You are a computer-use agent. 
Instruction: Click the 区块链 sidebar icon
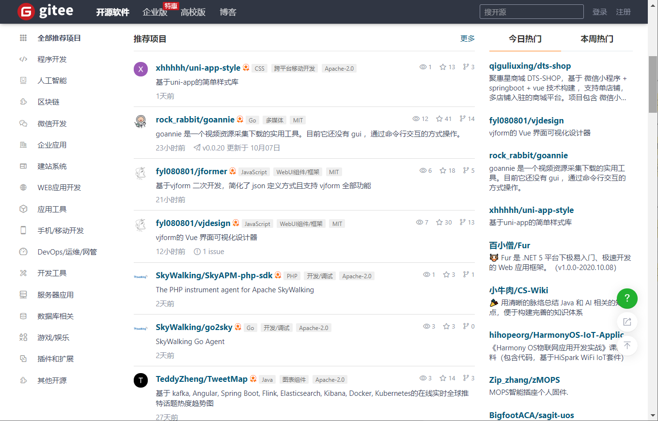[x=23, y=102]
